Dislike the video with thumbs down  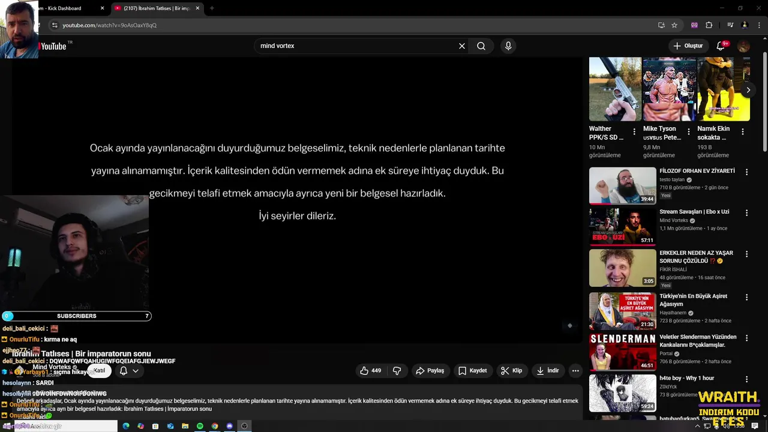click(397, 371)
